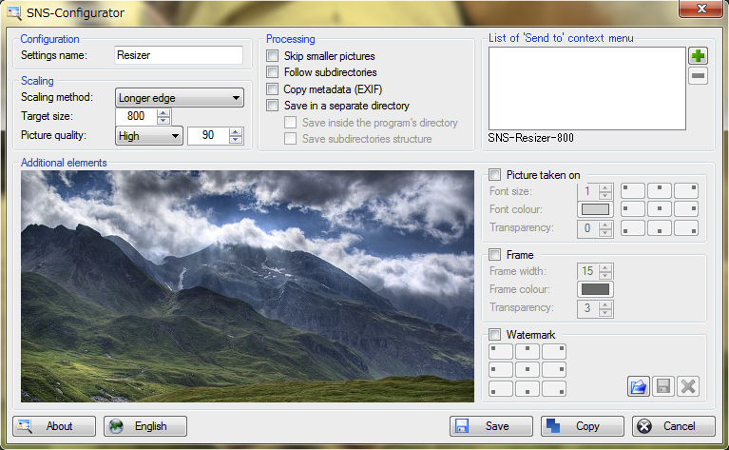
Task: Select watermark top-left position button
Action: coord(501,351)
